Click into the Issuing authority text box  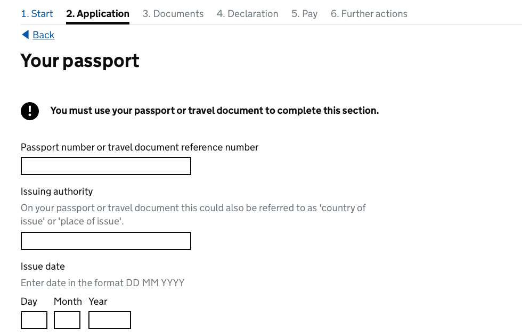click(x=106, y=241)
